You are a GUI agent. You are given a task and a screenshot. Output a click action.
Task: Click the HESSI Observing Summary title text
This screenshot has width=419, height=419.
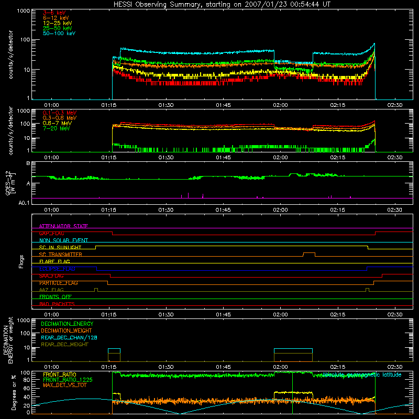222,5
